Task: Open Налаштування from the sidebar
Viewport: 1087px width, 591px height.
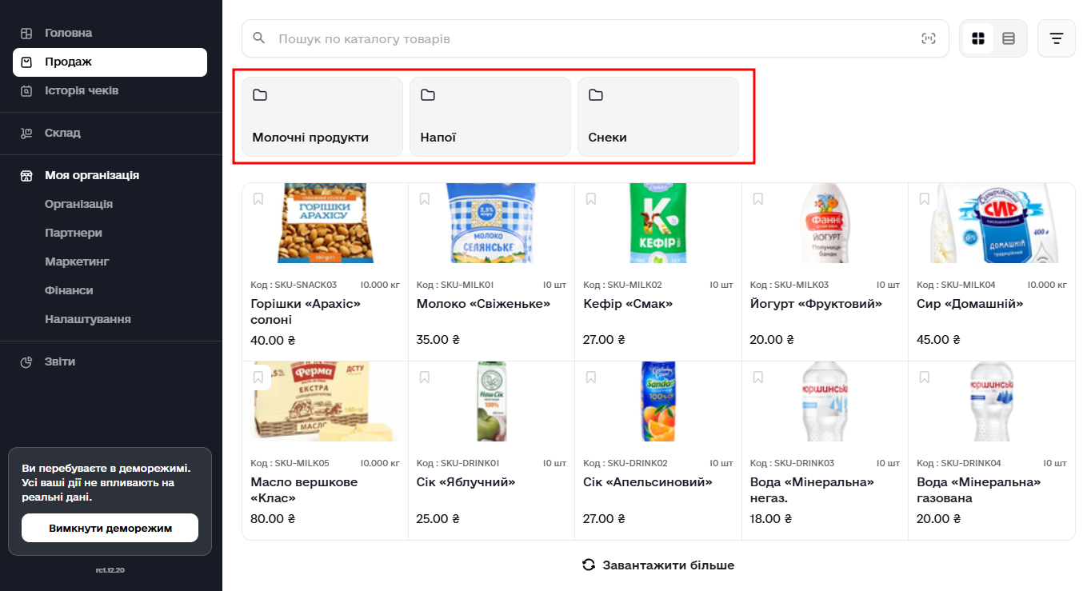Action: [86, 318]
